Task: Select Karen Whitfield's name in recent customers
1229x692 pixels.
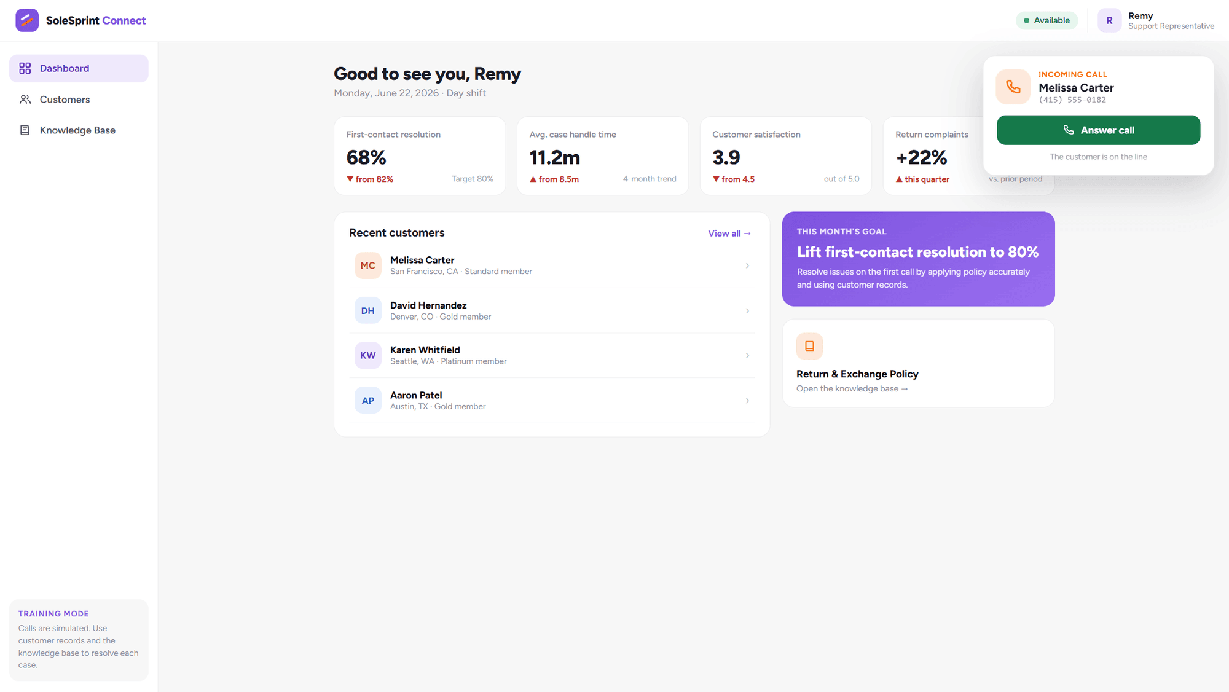Action: click(425, 350)
